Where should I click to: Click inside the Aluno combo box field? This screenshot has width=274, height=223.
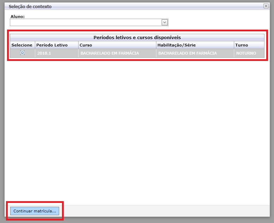[x=85, y=23]
